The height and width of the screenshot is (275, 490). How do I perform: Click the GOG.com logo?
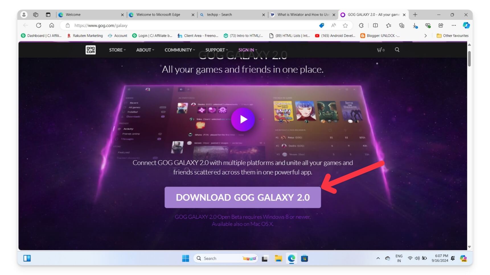(90, 50)
